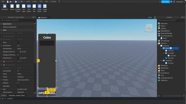Insert an Image Button element

pyautogui.click(x=40, y=8)
